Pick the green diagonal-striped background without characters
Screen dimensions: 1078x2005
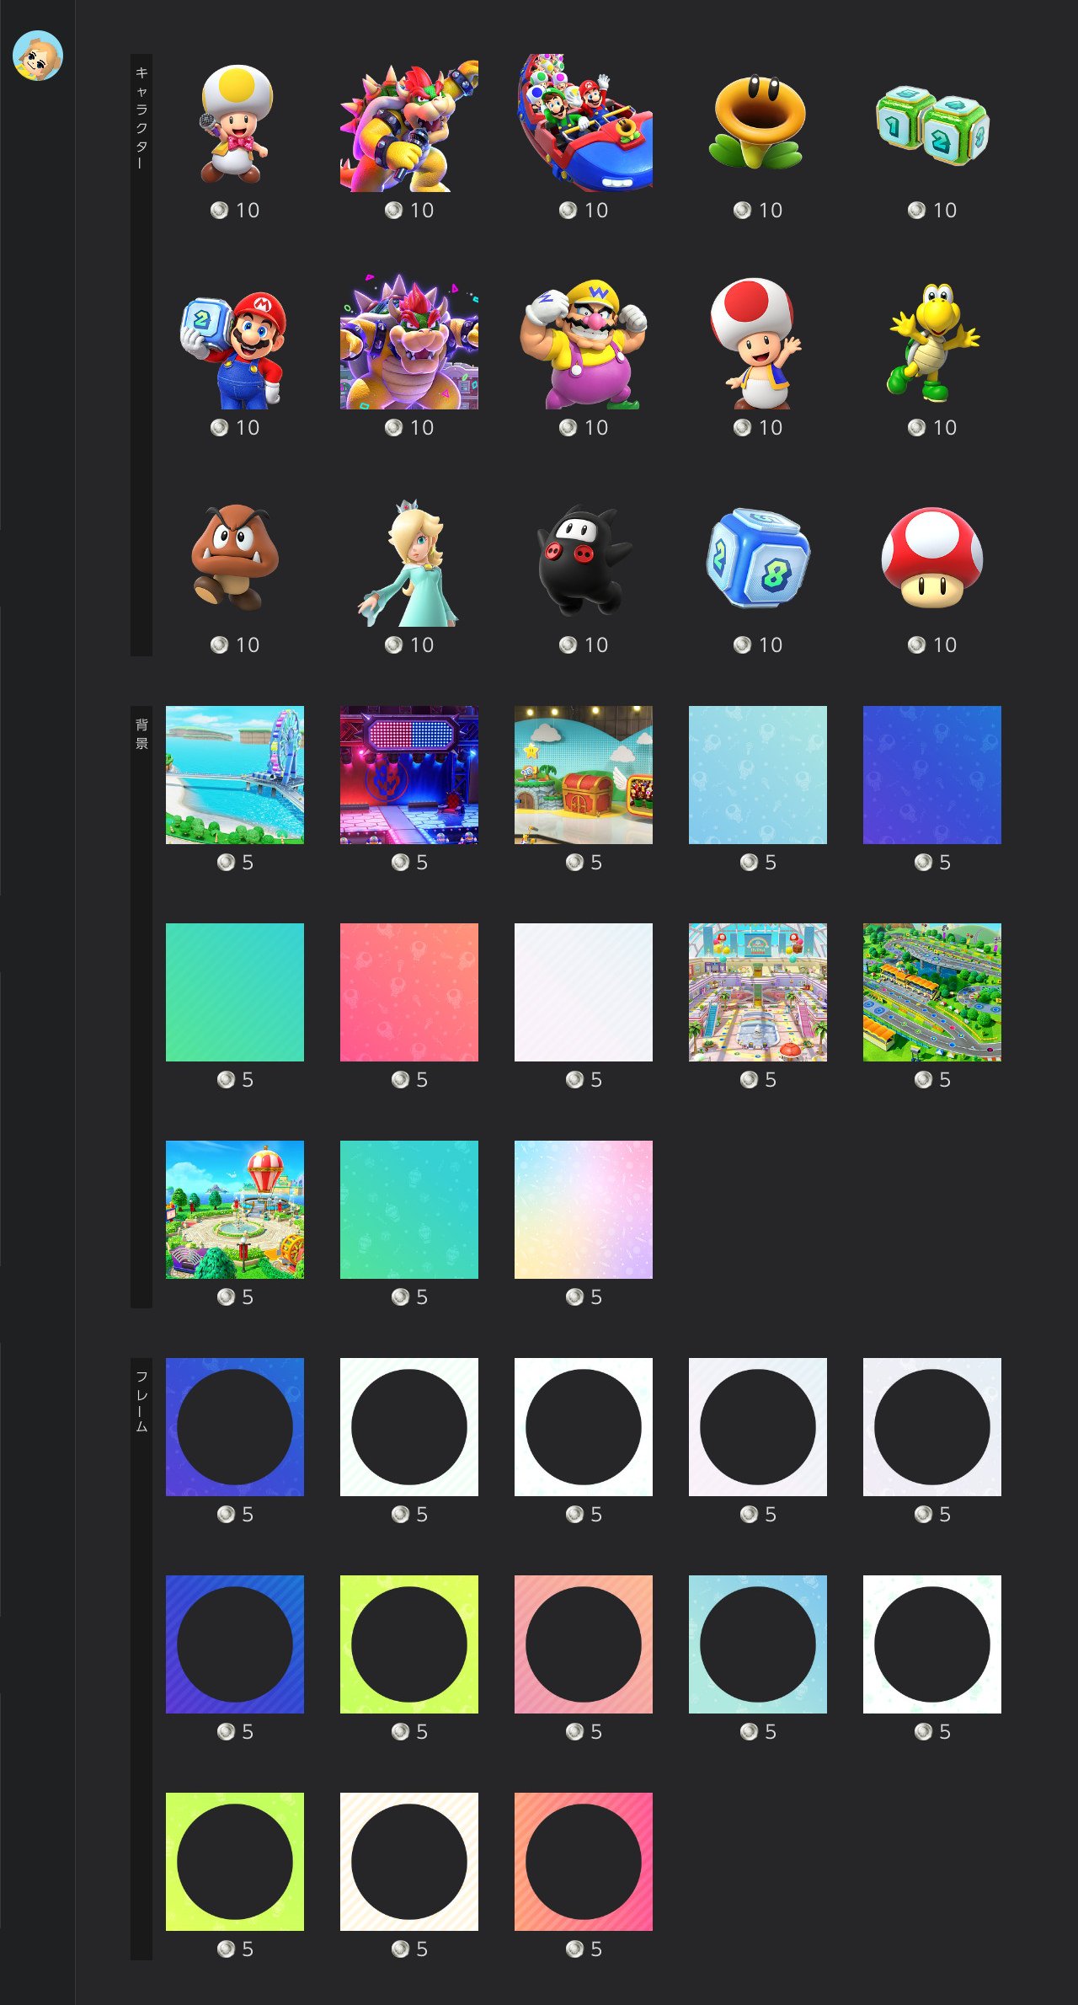pyautogui.click(x=235, y=992)
